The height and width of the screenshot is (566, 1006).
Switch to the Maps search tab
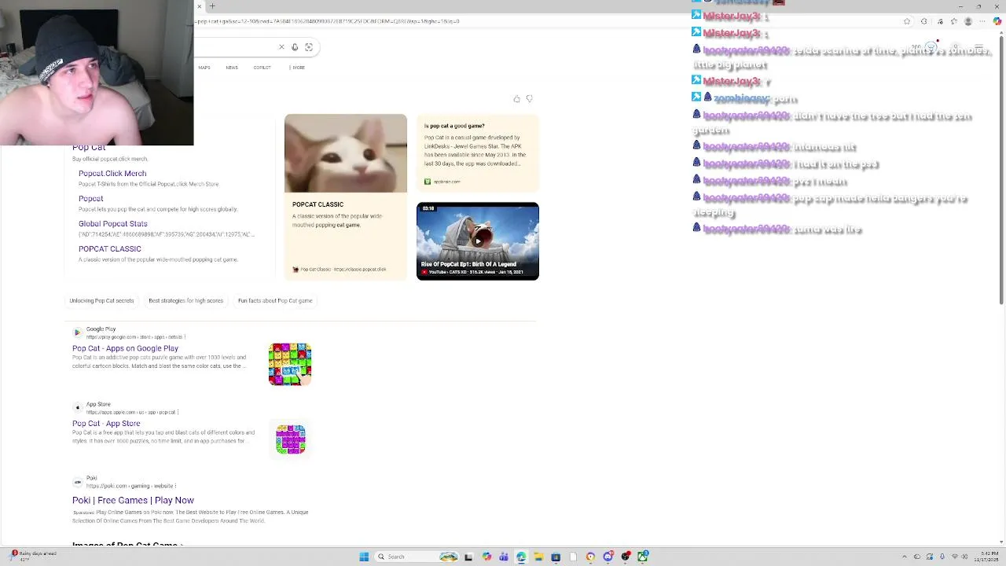tap(204, 68)
